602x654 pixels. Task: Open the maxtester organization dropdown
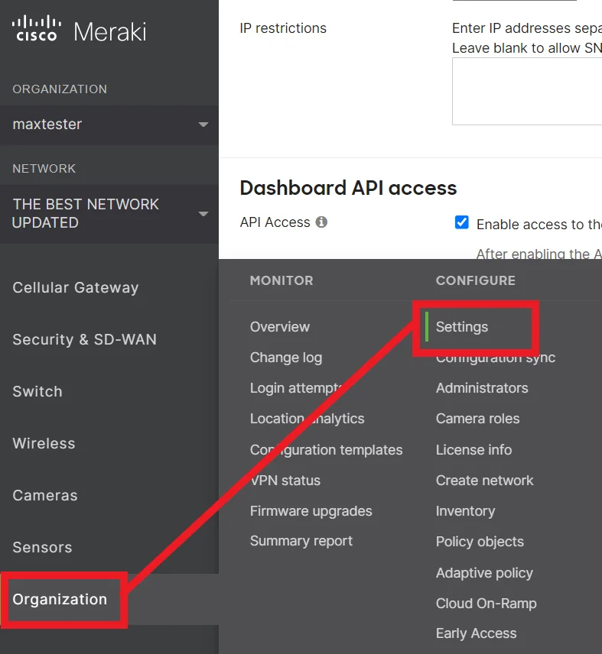click(x=109, y=125)
